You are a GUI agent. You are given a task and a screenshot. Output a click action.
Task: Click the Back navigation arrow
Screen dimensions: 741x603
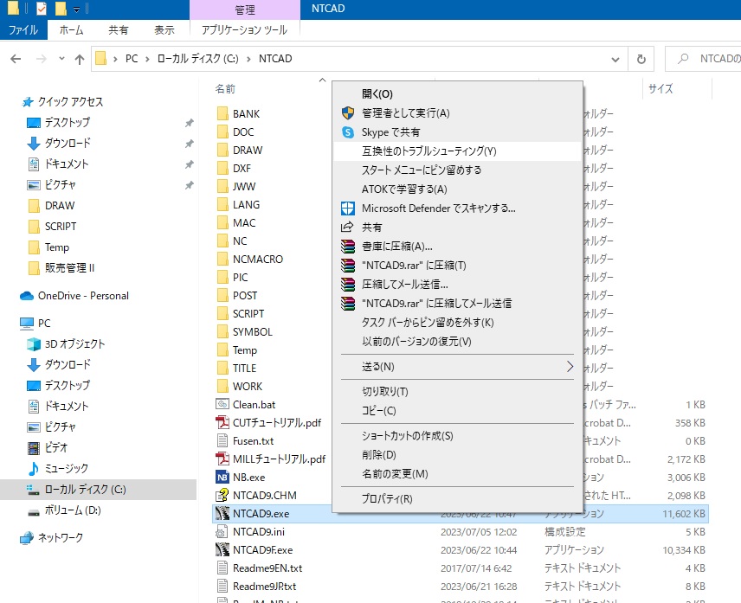pos(16,59)
